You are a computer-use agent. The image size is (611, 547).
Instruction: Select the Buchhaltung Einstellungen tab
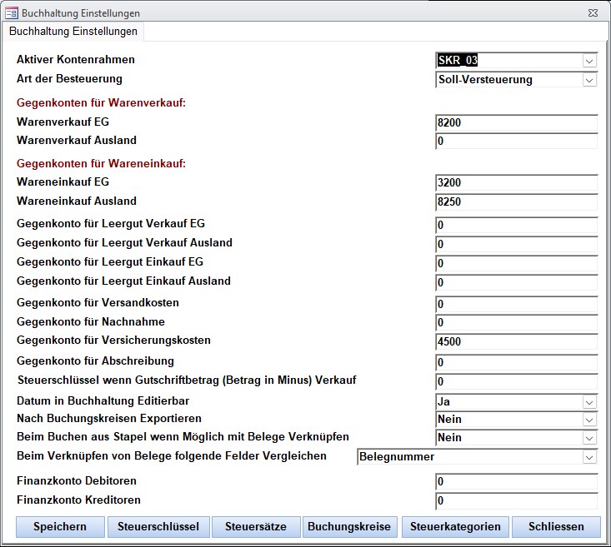pyautogui.click(x=73, y=31)
